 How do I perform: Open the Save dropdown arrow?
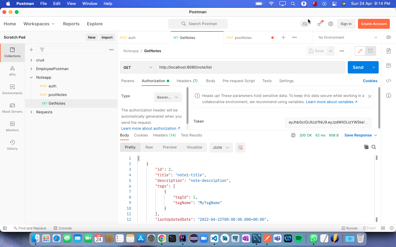click(331, 51)
